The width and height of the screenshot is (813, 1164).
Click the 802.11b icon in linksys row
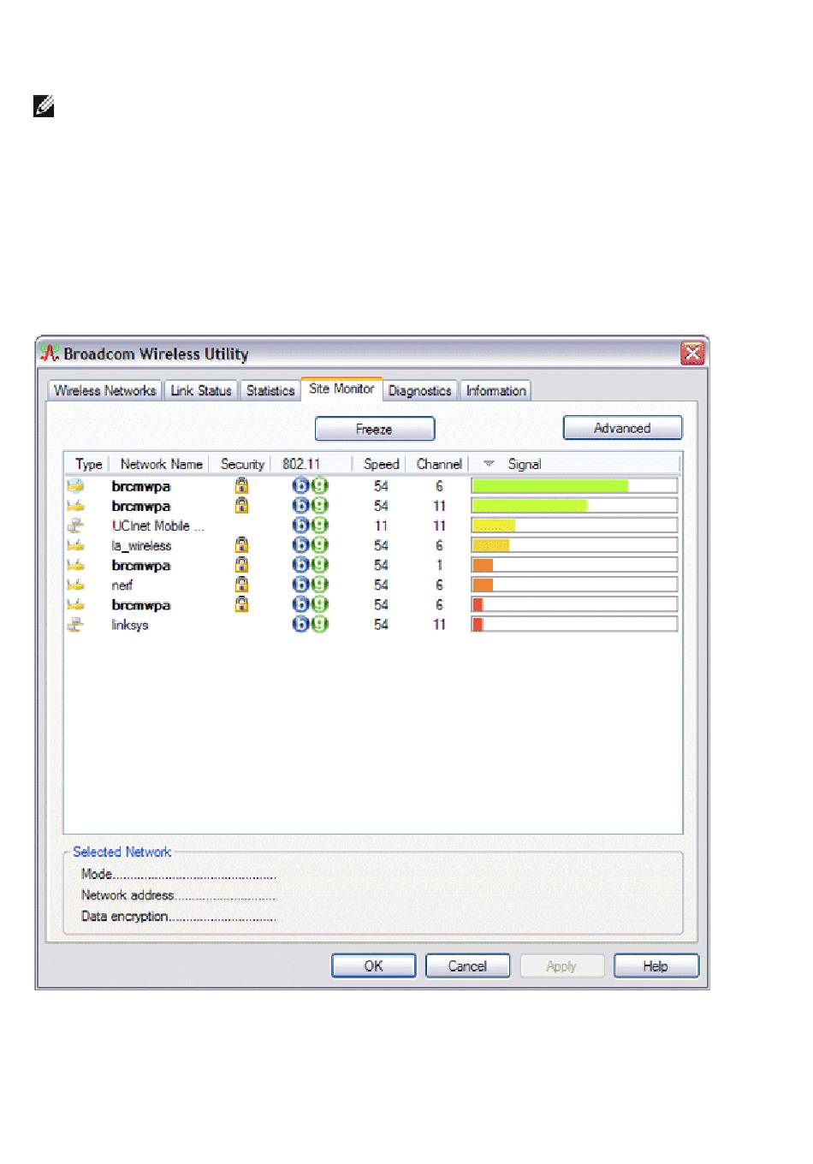300,624
